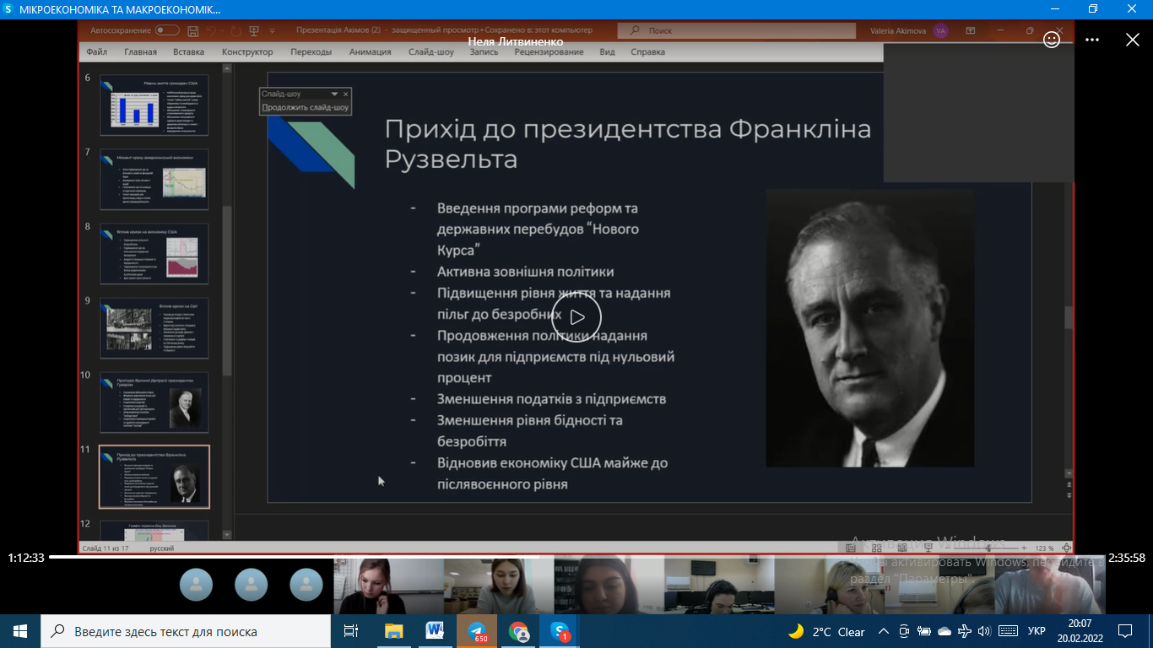
Task: Click the thumbnail panel scroll-down arrow
Action: 226,535
